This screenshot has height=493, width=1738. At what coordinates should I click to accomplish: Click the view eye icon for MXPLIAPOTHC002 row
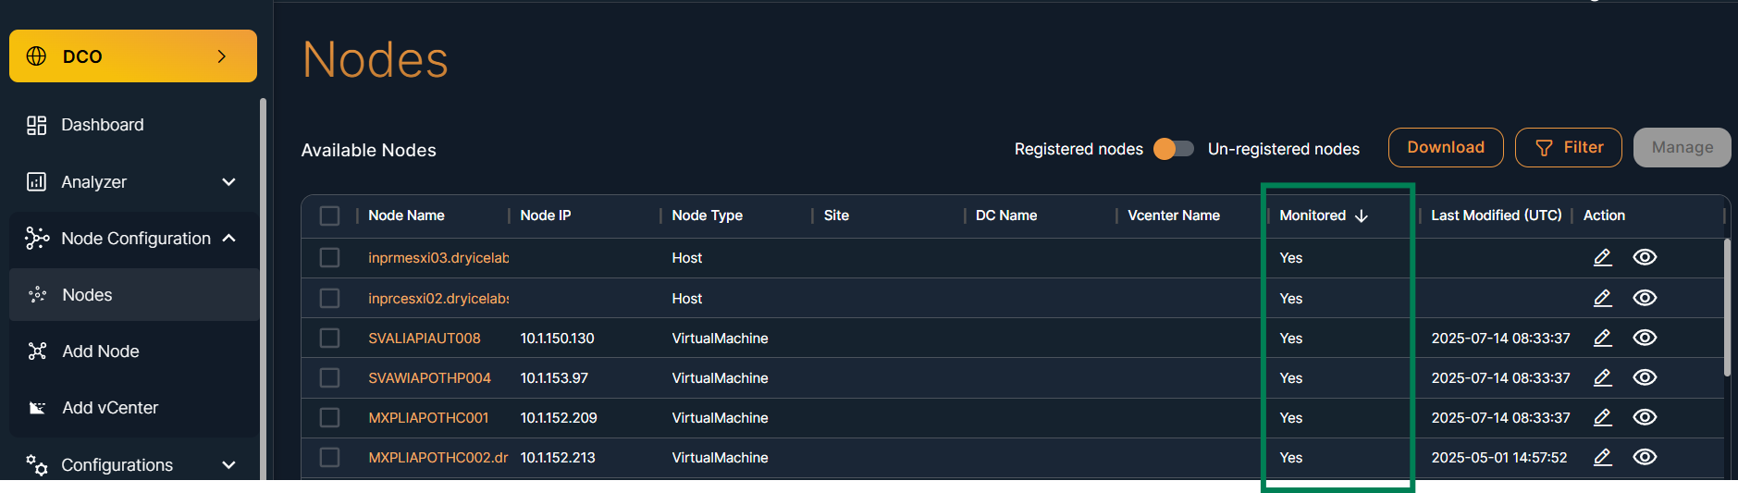[1644, 457]
